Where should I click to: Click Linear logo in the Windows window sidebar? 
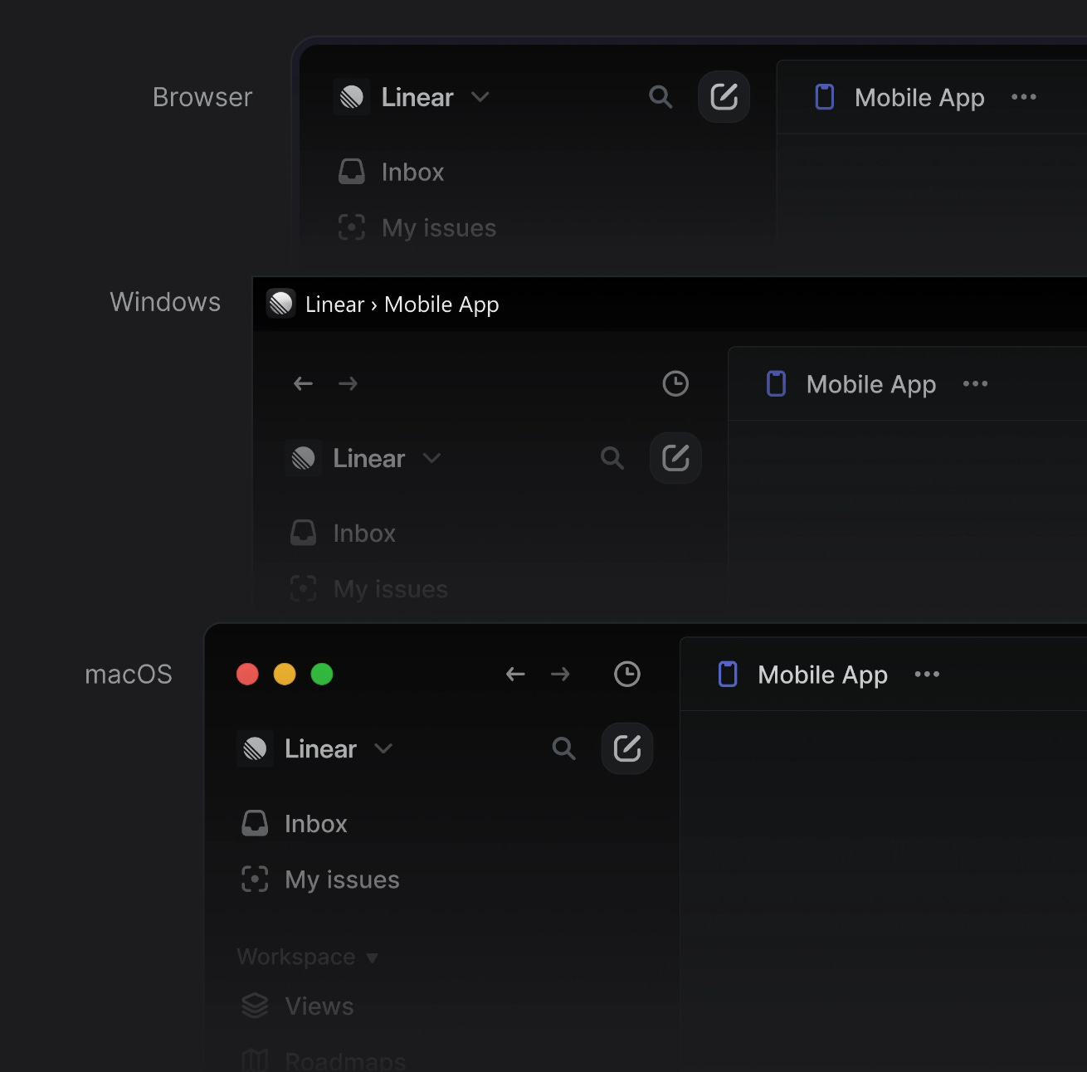[304, 458]
